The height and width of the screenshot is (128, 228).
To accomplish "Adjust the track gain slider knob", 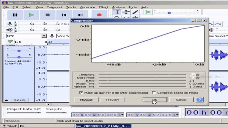I will [19, 51].
